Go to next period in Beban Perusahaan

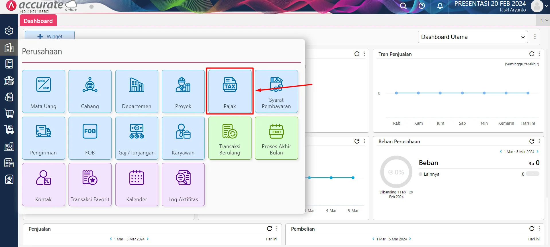(x=538, y=152)
